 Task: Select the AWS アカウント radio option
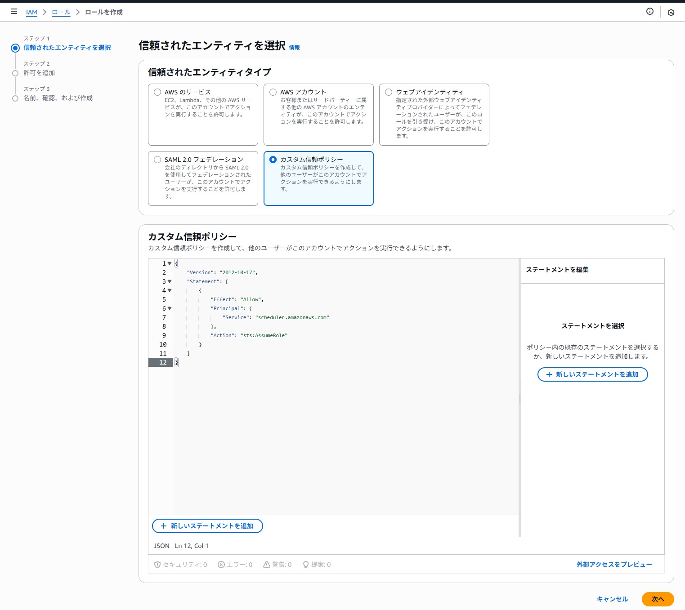click(x=273, y=92)
